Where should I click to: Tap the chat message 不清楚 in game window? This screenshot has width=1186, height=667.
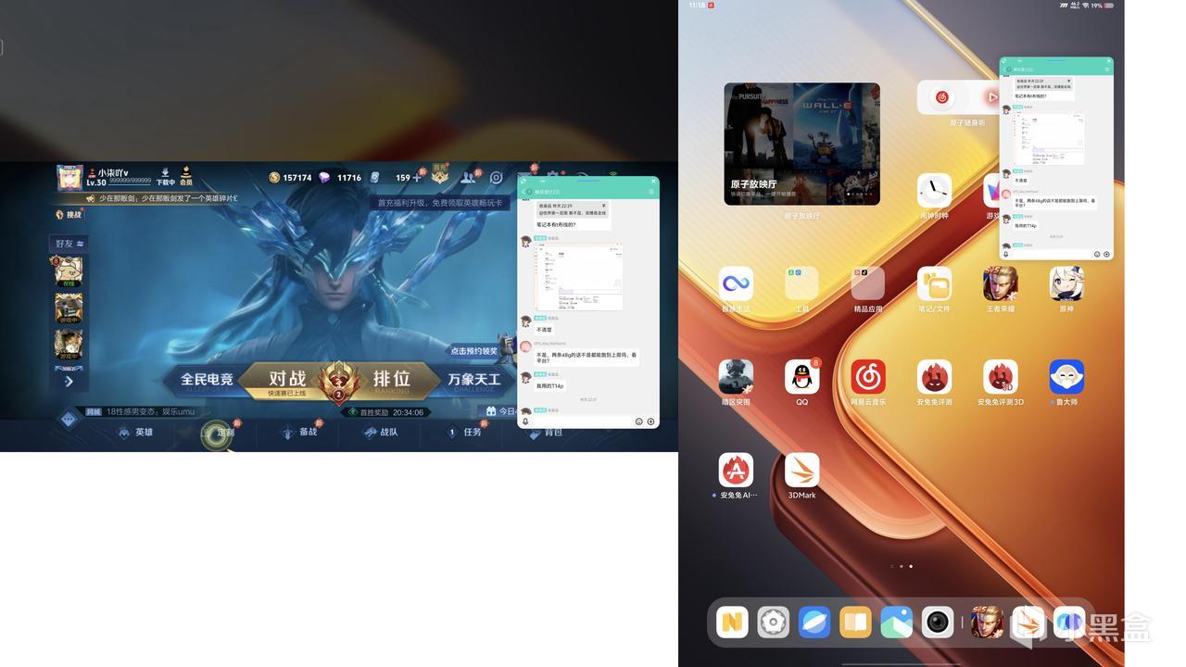pyautogui.click(x=545, y=330)
